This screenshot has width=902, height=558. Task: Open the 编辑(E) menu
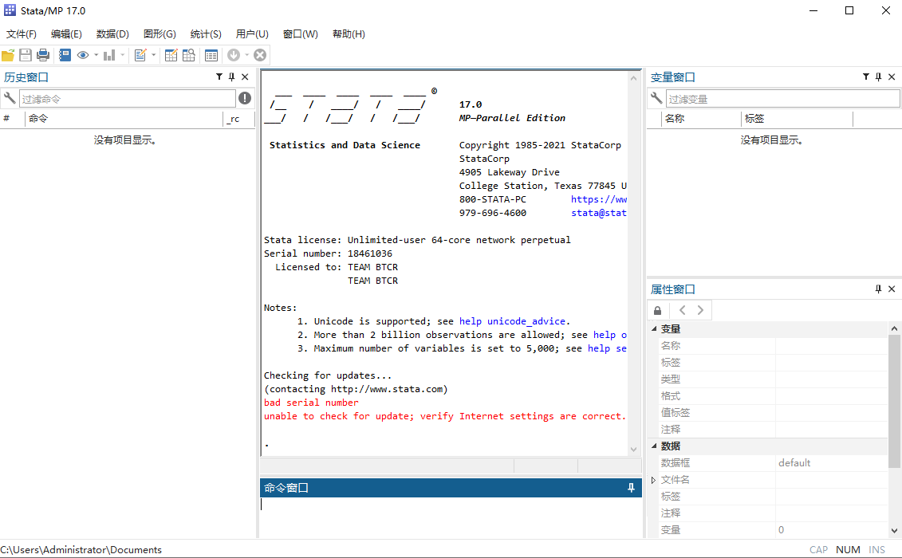click(x=66, y=34)
